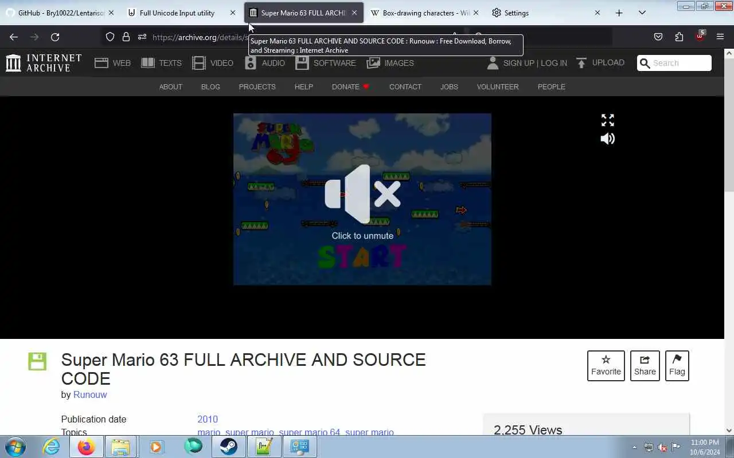Open the Pocket save icon
734x458 pixels.
click(x=658, y=37)
